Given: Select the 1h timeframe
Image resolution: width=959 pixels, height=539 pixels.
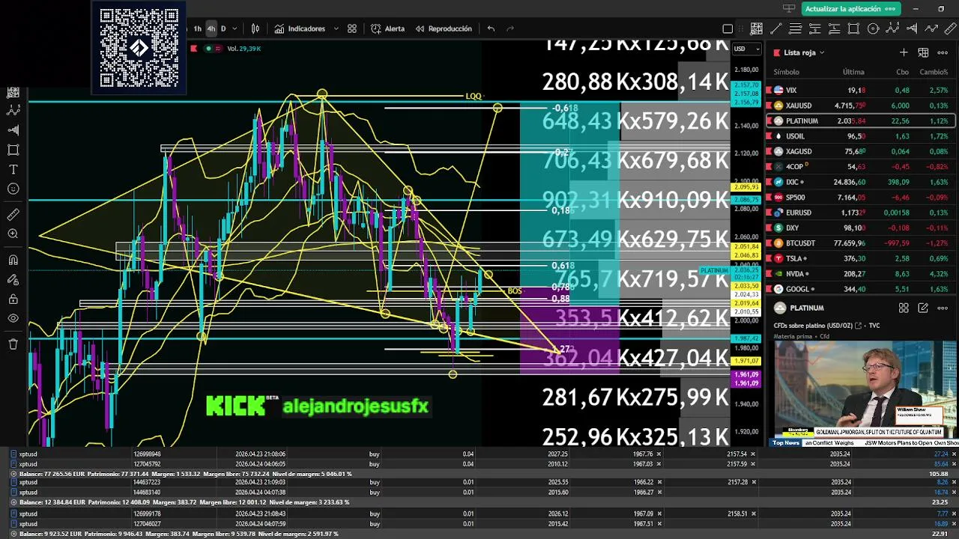Looking at the screenshot, I should coord(198,28).
